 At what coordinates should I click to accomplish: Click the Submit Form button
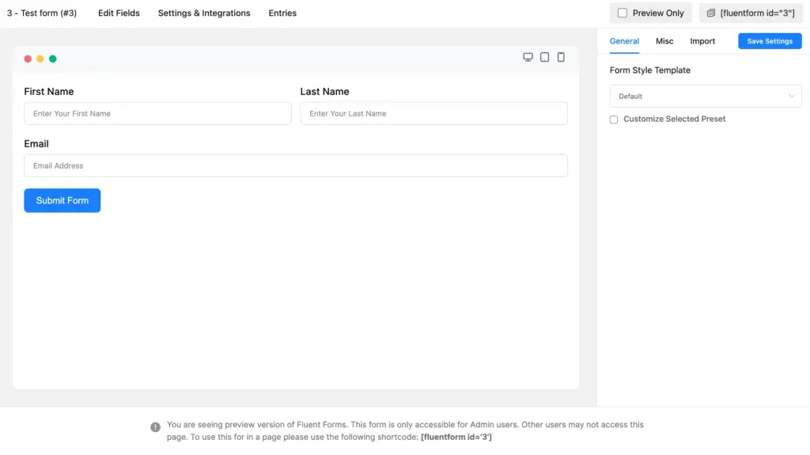(62, 200)
